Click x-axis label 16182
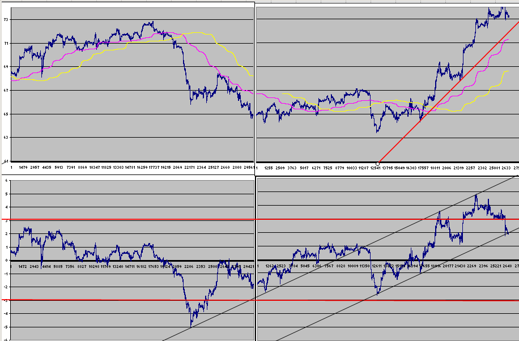 coord(141,266)
